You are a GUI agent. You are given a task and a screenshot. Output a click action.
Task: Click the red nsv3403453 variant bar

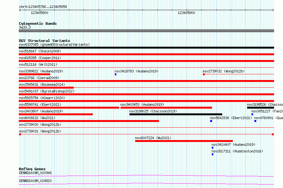pos(166,108)
